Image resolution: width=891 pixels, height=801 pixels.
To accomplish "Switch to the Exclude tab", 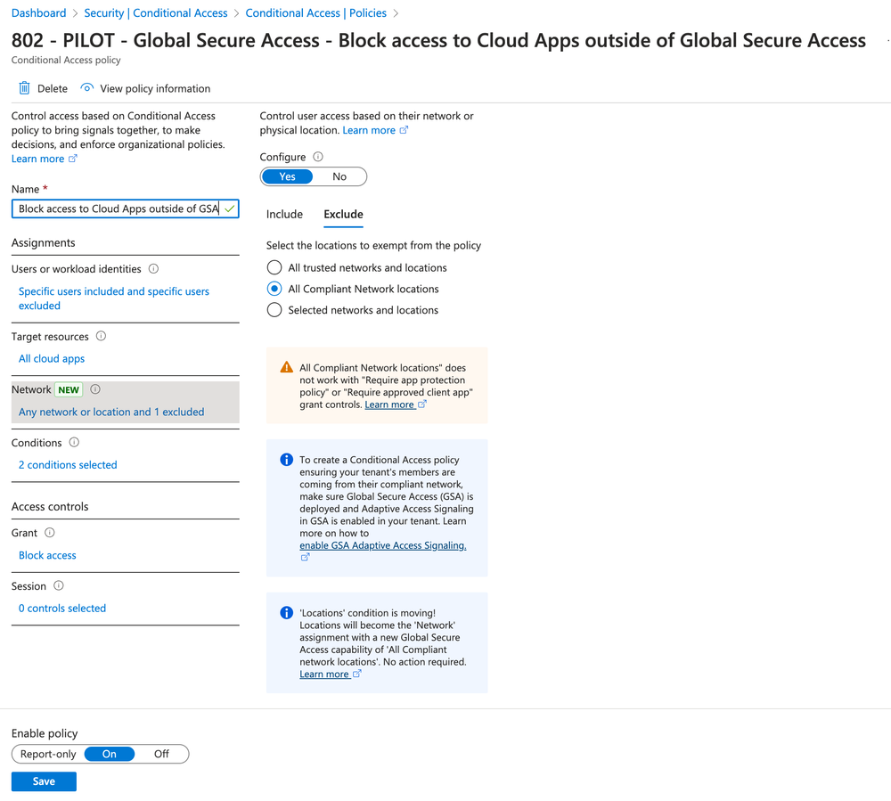I will pyautogui.click(x=343, y=215).
